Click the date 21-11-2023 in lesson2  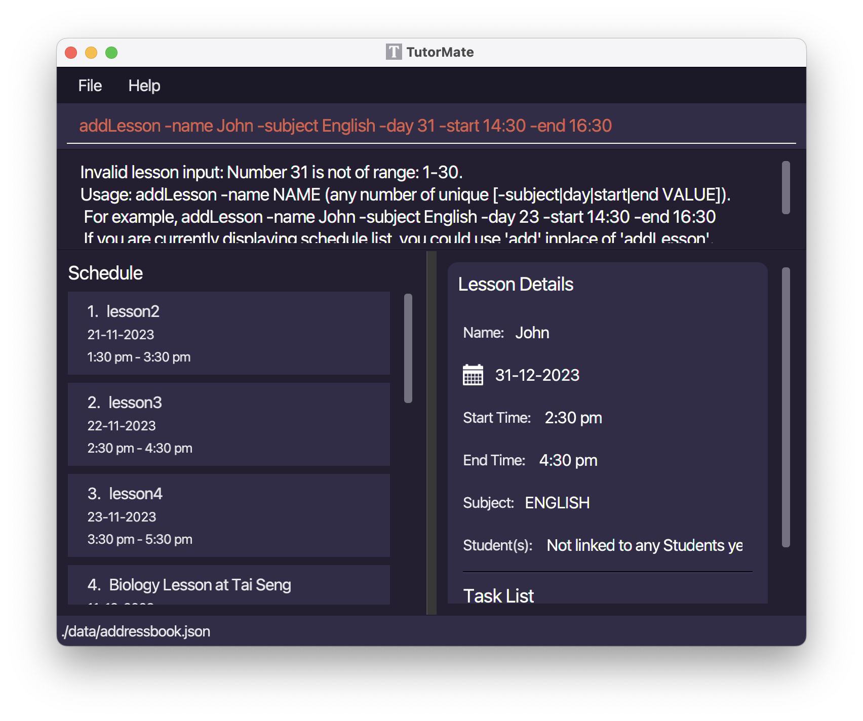click(x=121, y=335)
